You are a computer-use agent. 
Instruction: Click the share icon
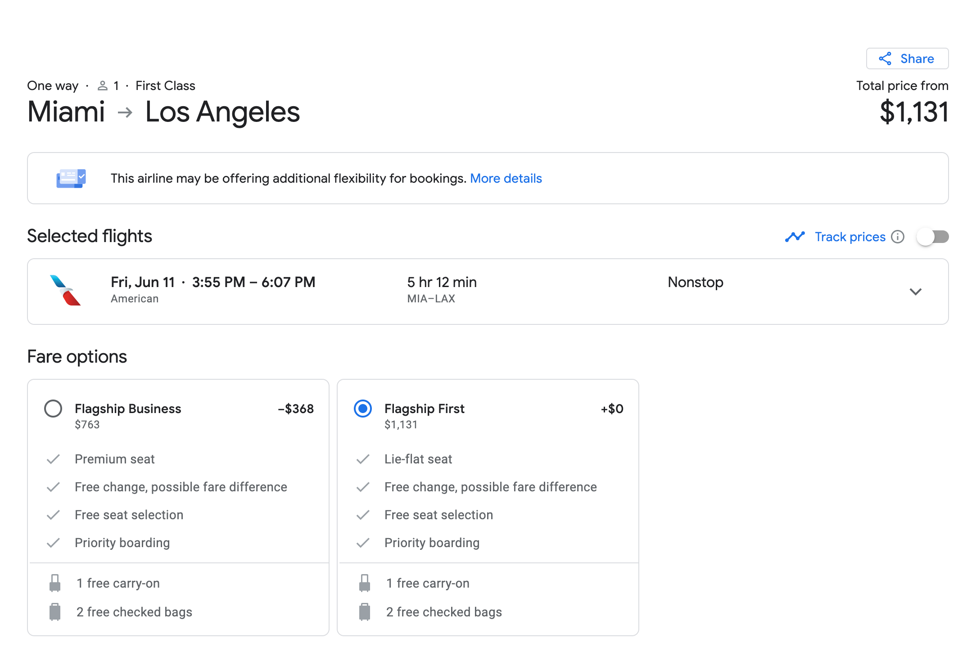(885, 58)
